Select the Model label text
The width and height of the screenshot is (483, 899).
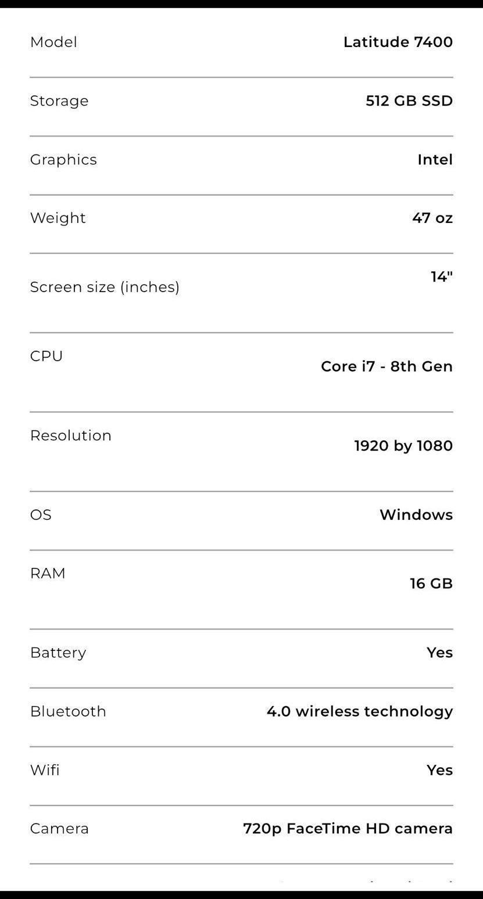pyautogui.click(x=53, y=42)
